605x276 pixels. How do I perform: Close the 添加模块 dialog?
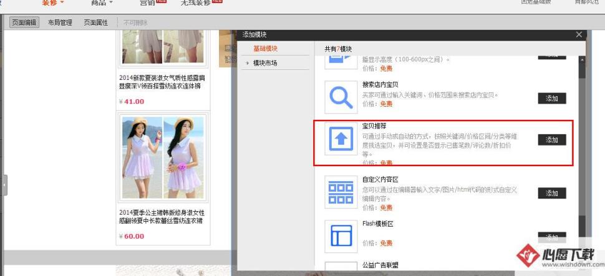[x=579, y=34]
